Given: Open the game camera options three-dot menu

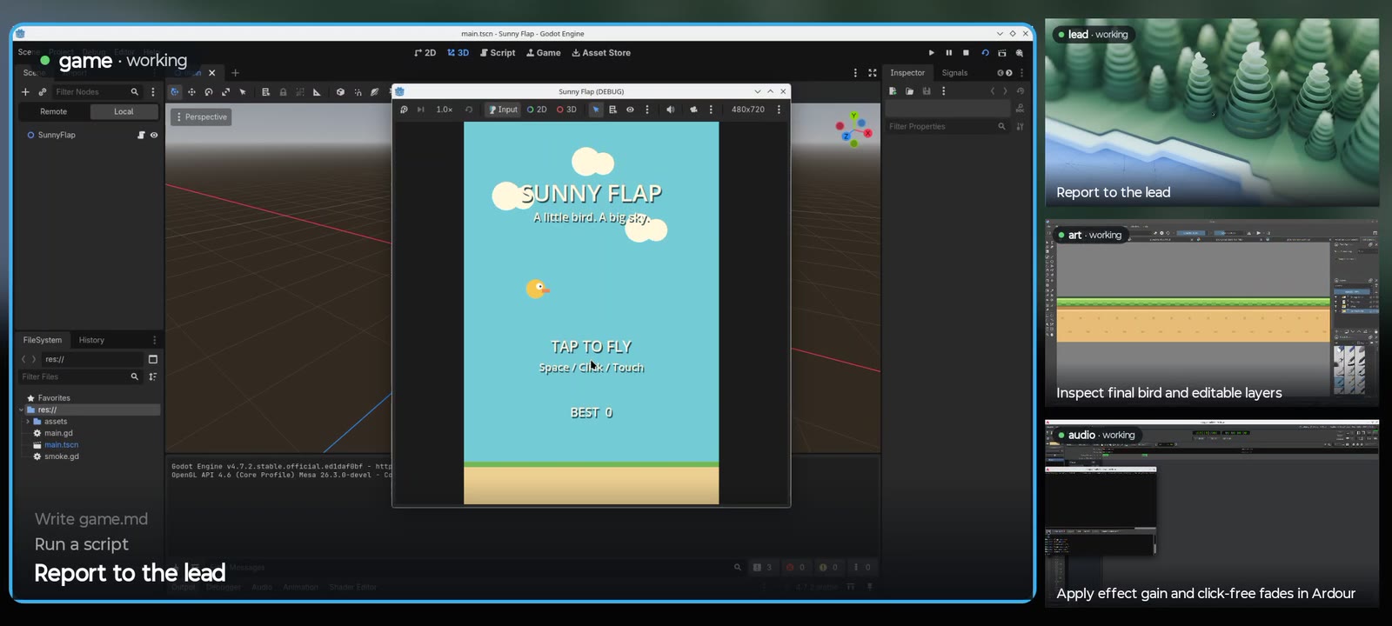Looking at the screenshot, I should pos(711,110).
